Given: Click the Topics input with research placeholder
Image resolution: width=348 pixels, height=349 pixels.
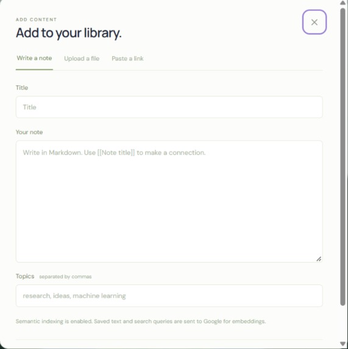Looking at the screenshot, I should coord(169,295).
